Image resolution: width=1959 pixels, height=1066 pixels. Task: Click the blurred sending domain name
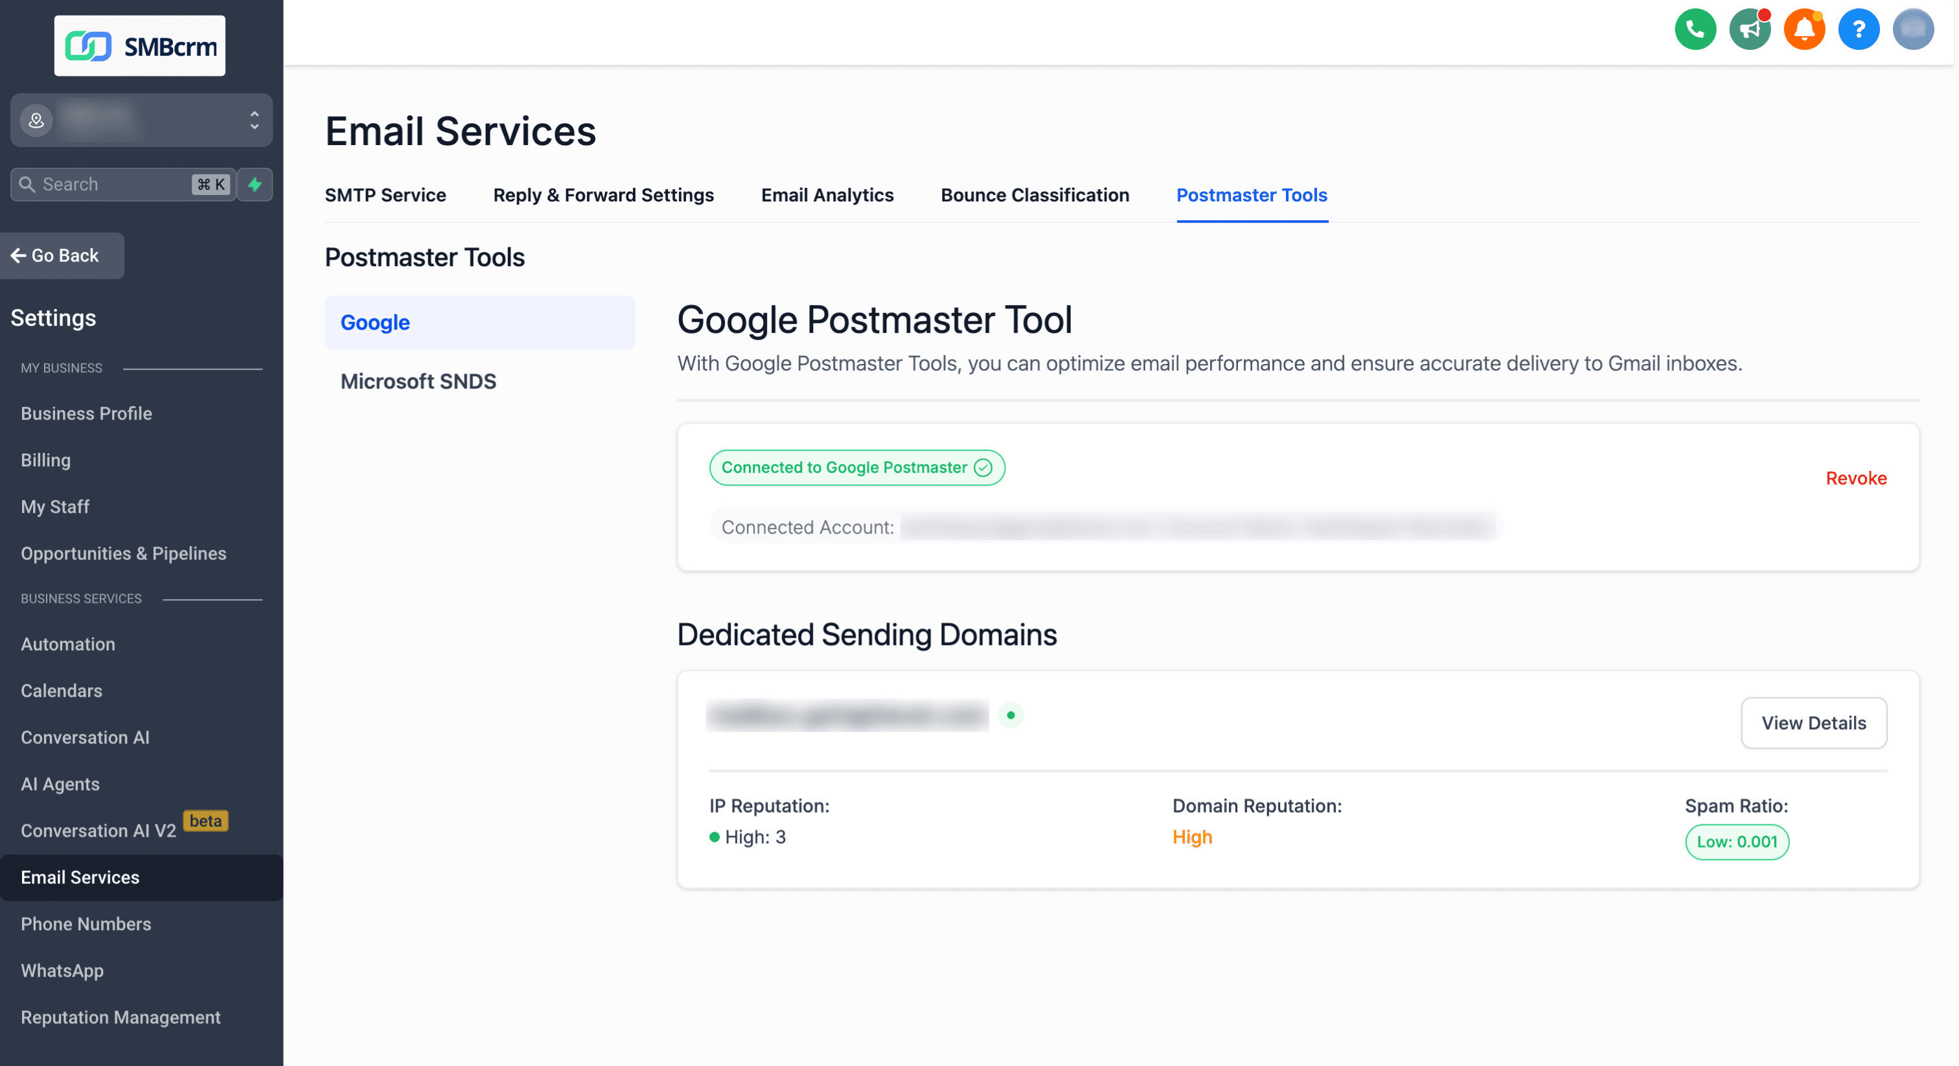point(847,715)
